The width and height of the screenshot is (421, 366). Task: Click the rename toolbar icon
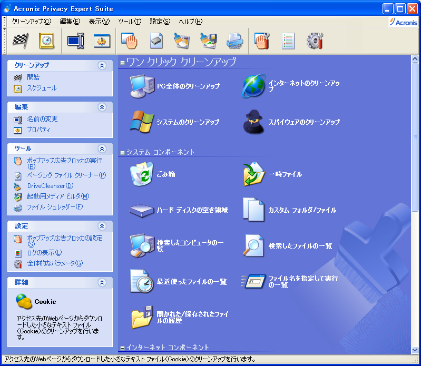(x=76, y=41)
